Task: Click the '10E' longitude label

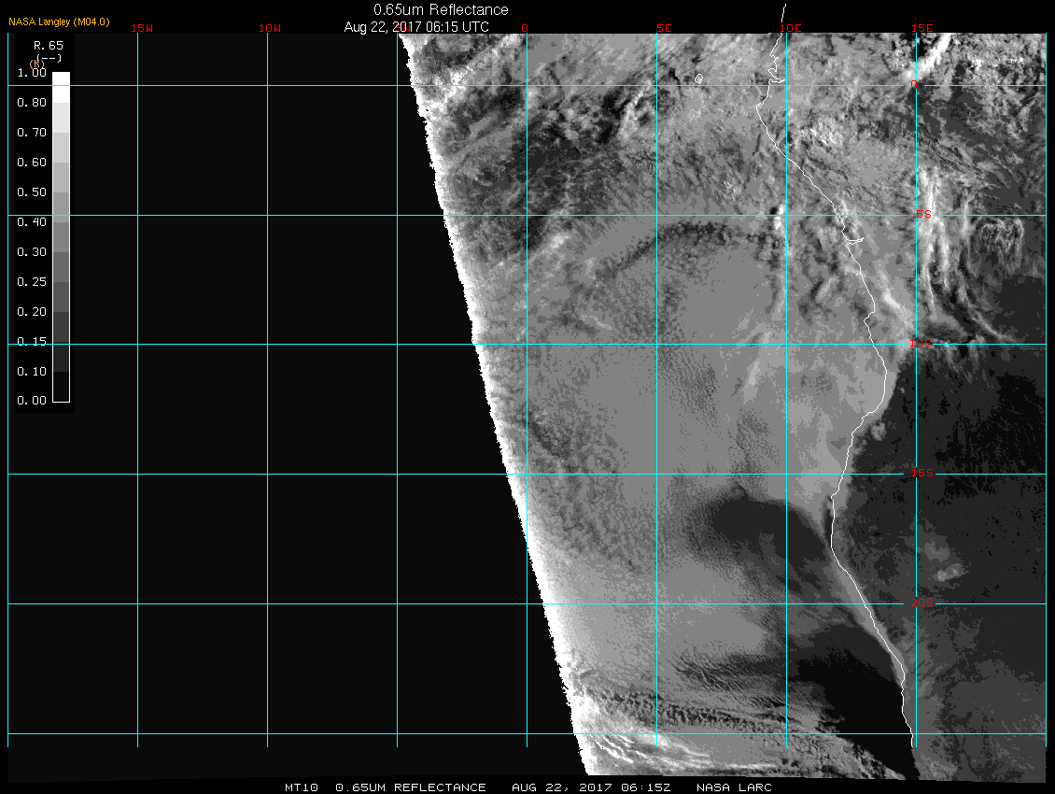Action: pyautogui.click(x=791, y=28)
